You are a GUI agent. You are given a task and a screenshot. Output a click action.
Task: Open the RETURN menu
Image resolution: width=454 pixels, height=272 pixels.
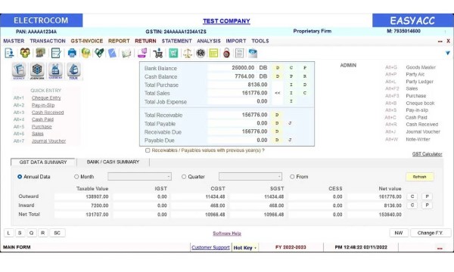coord(145,41)
